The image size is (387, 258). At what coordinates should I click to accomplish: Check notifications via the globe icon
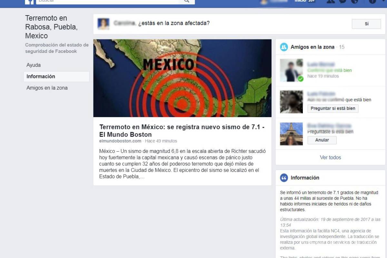click(354, 2)
